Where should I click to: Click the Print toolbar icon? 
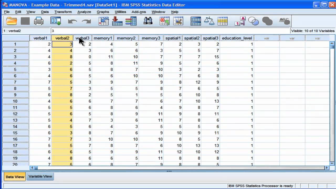tap(39, 21)
